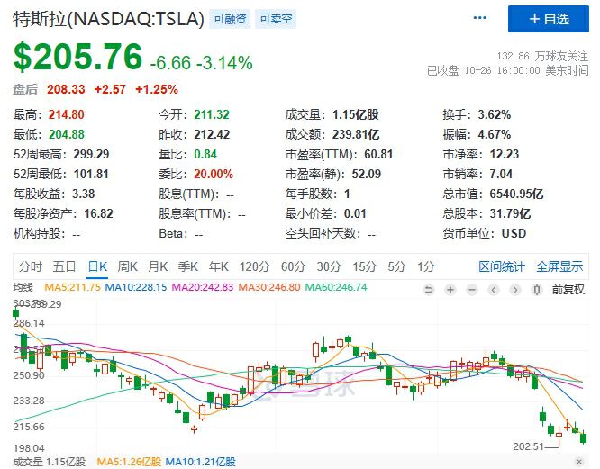The image size is (600, 469).
Task: Zoom in the chart with plus icon
Action: [x=448, y=289]
